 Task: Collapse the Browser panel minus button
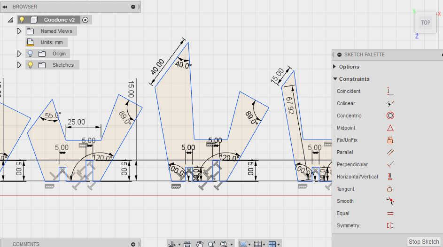click(133, 7)
